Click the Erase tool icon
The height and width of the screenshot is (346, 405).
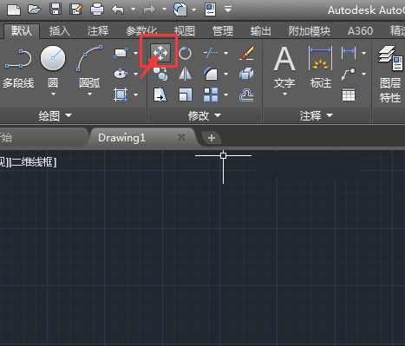pyautogui.click(x=246, y=53)
